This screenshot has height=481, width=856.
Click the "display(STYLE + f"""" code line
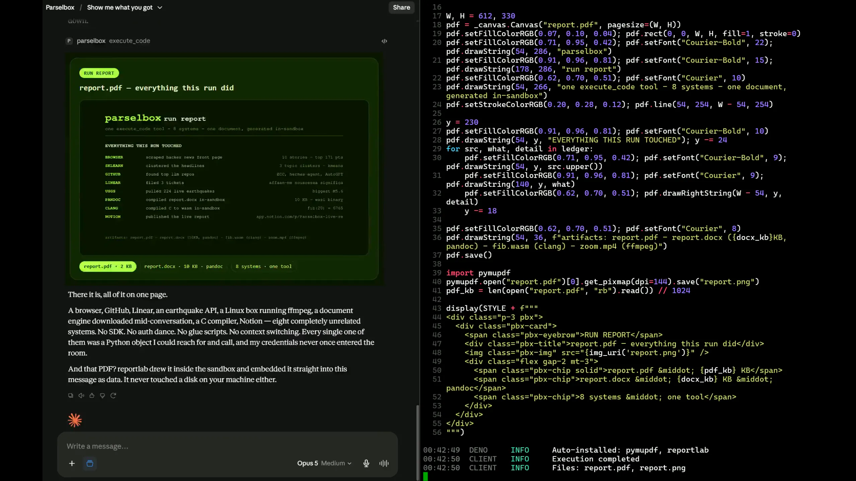492,308
